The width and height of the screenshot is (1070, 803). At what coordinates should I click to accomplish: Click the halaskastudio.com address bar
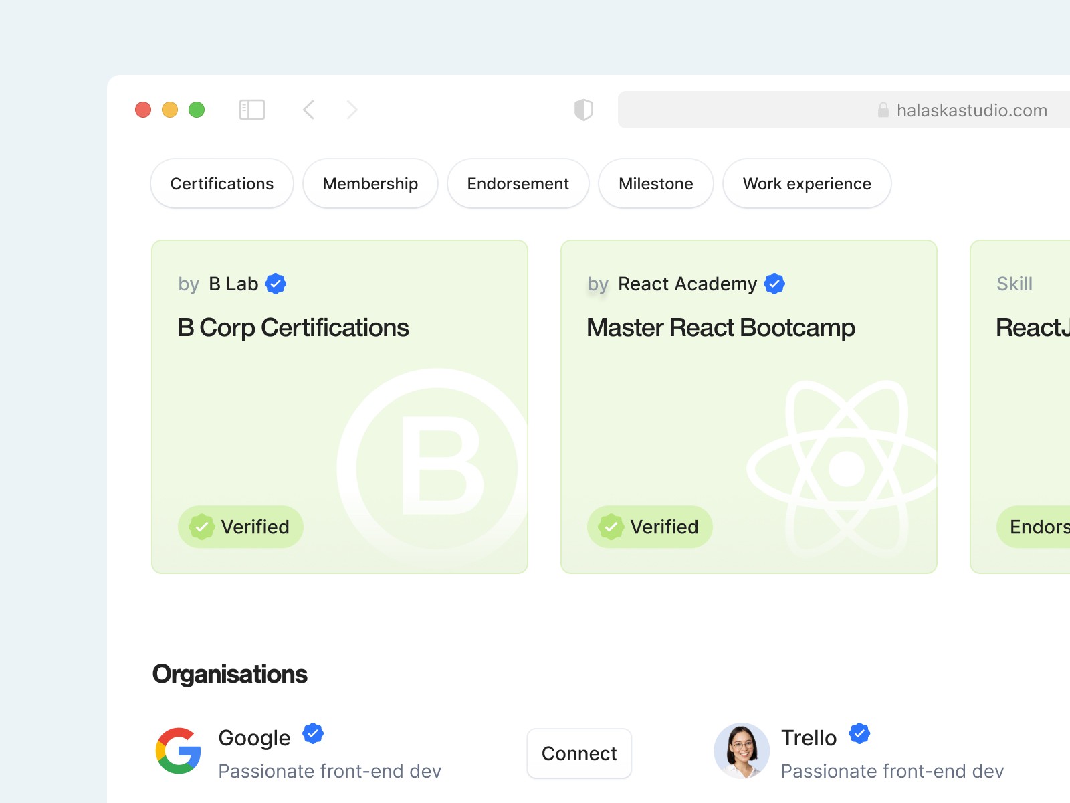point(844,110)
